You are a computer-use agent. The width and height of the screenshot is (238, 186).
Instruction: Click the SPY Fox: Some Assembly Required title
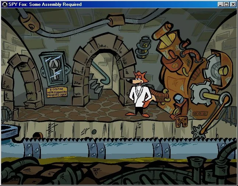point(45,4)
